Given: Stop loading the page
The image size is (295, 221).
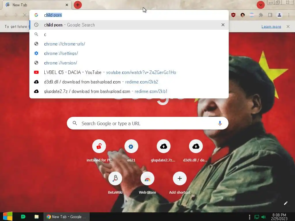Looking at the screenshot, I should coord(25,15).
